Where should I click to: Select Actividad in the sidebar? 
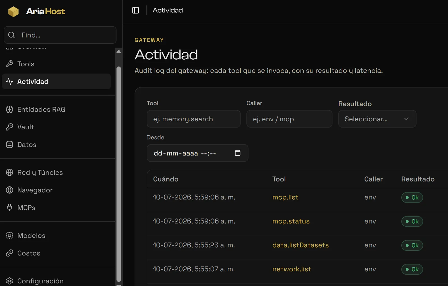point(57,82)
